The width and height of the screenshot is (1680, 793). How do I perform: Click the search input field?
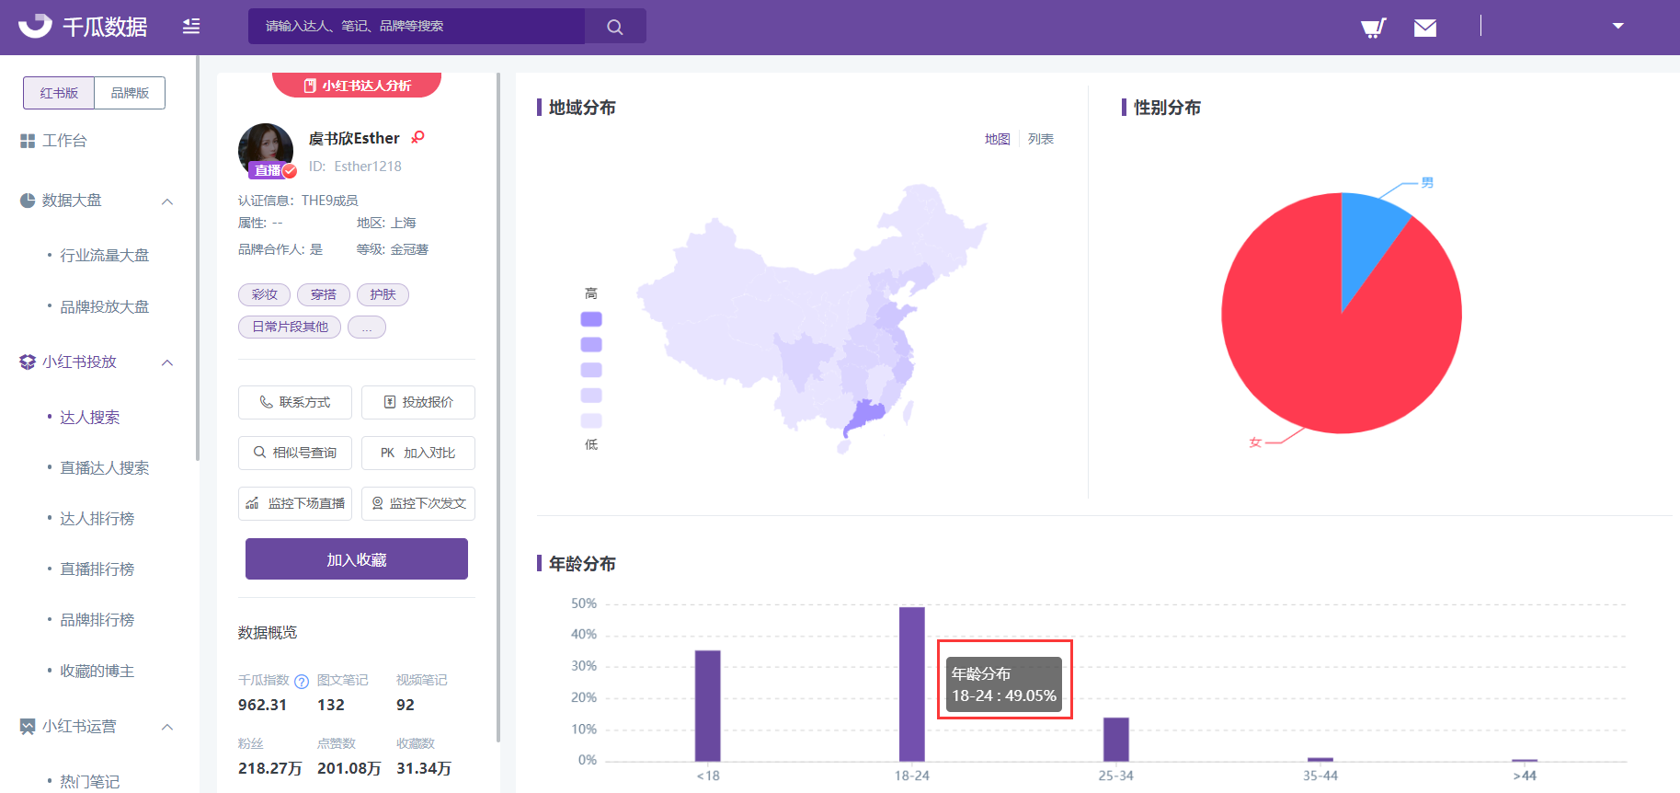pos(416,27)
